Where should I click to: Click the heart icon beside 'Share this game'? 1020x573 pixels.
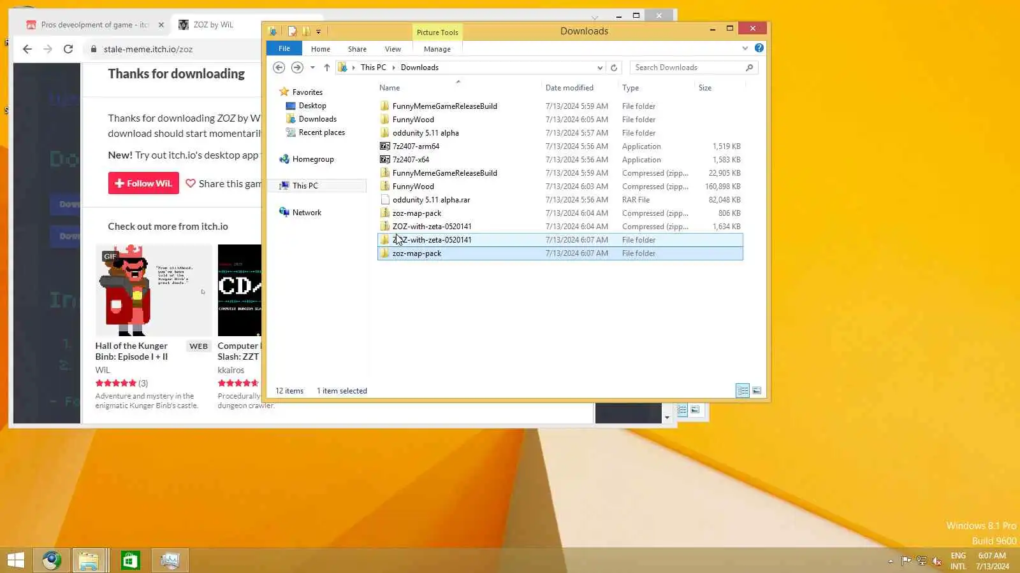pos(191,183)
